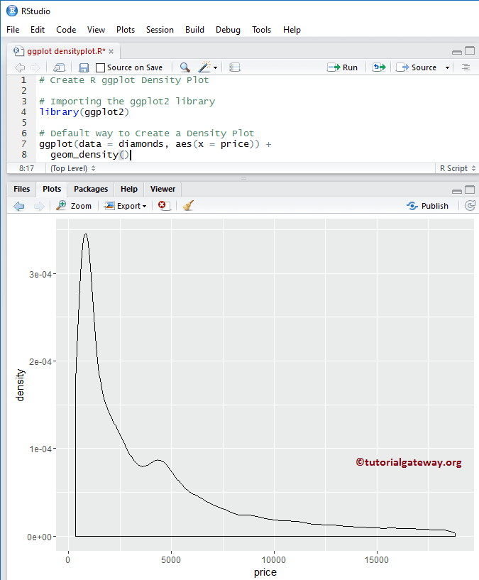Switch to the Packages tab
The width and height of the screenshot is (479, 580).
91,189
